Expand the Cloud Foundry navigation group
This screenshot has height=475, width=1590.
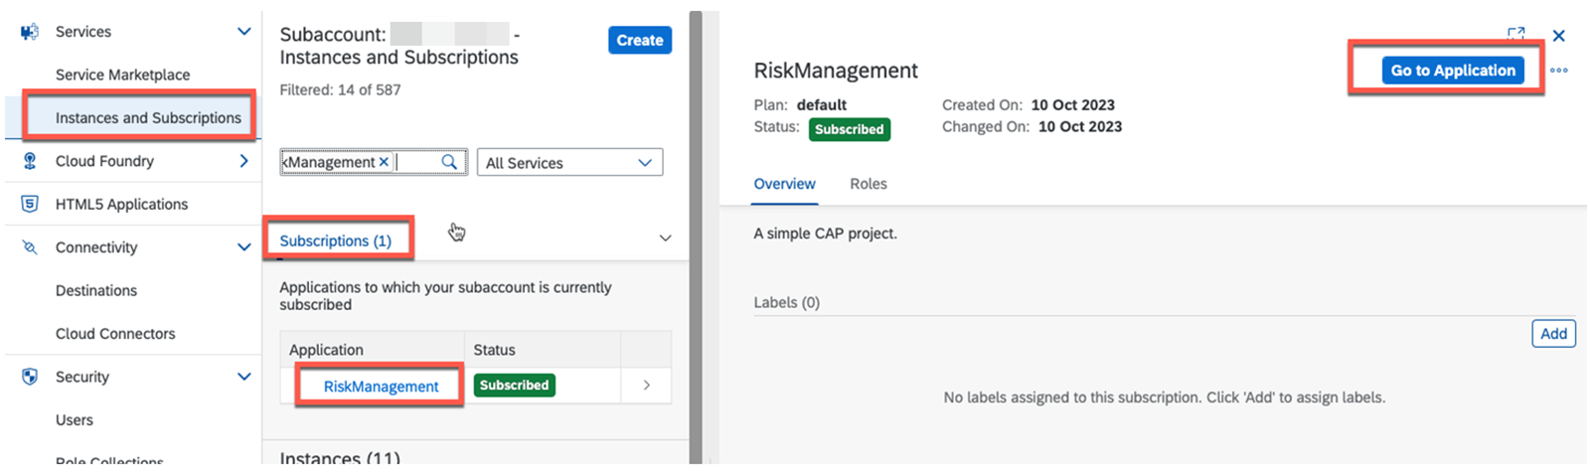coord(243,161)
